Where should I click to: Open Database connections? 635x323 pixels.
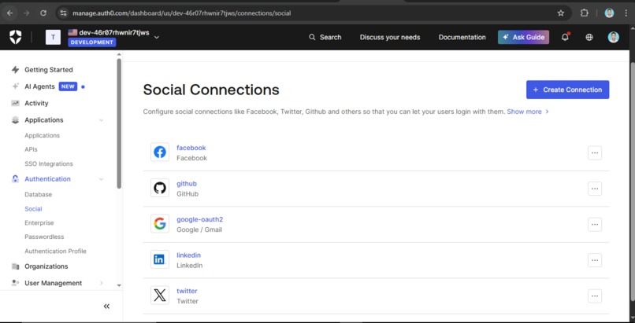click(x=38, y=195)
